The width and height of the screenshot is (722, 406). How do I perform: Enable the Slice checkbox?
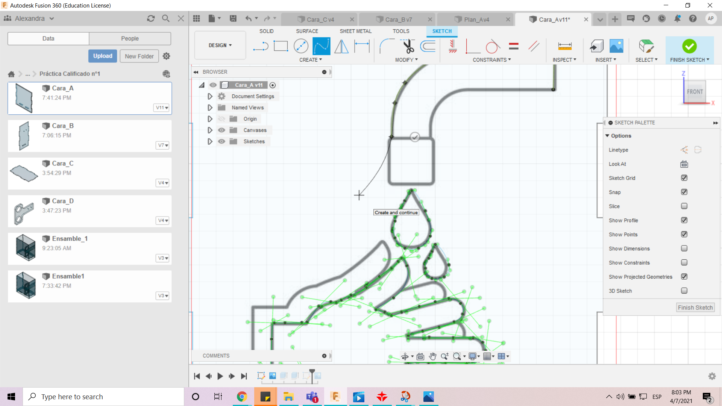684,206
